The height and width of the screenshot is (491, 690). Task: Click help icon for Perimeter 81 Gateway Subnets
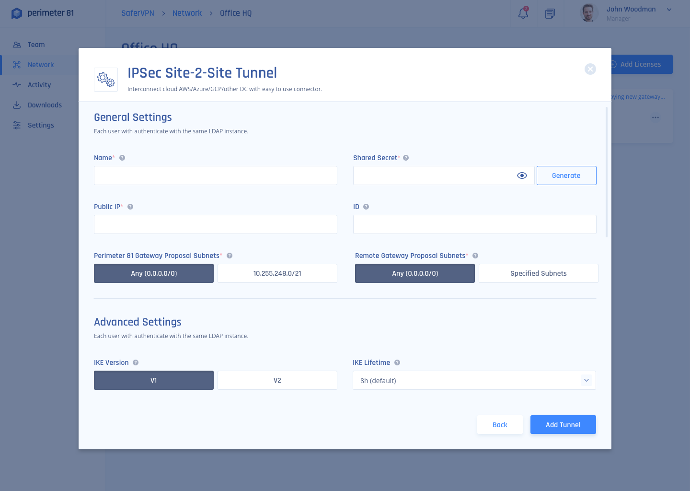coord(230,256)
